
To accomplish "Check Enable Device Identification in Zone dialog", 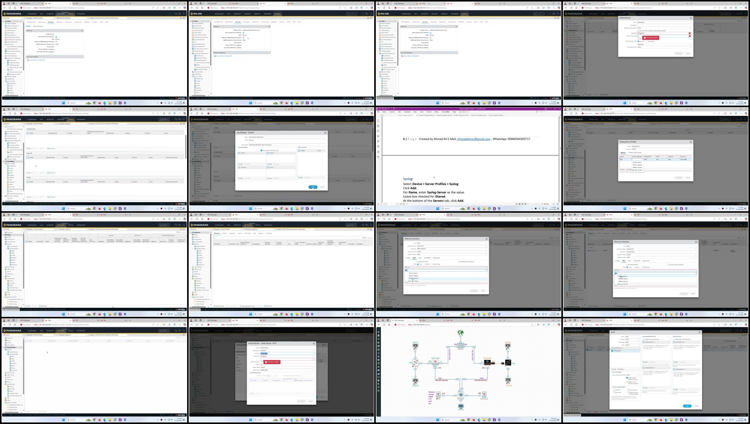I will coord(674,339).
